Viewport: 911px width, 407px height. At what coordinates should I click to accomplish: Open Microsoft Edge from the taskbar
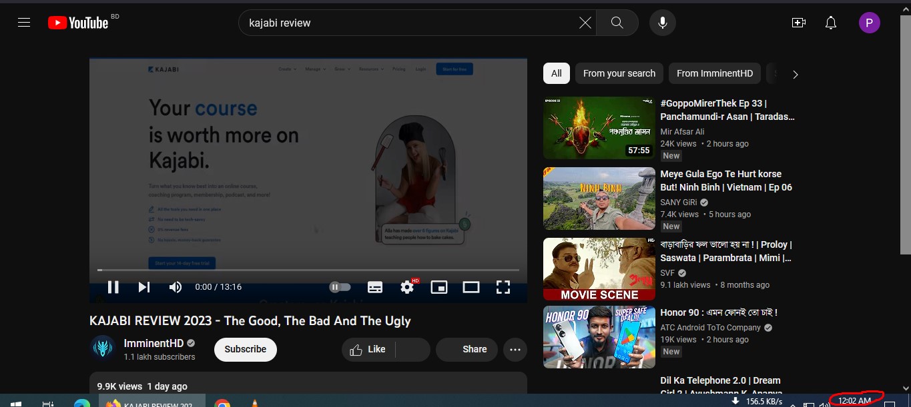81,404
